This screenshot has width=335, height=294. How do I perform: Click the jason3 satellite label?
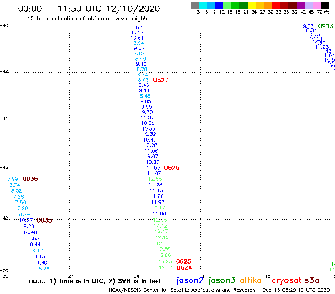pyautogui.click(x=222, y=280)
